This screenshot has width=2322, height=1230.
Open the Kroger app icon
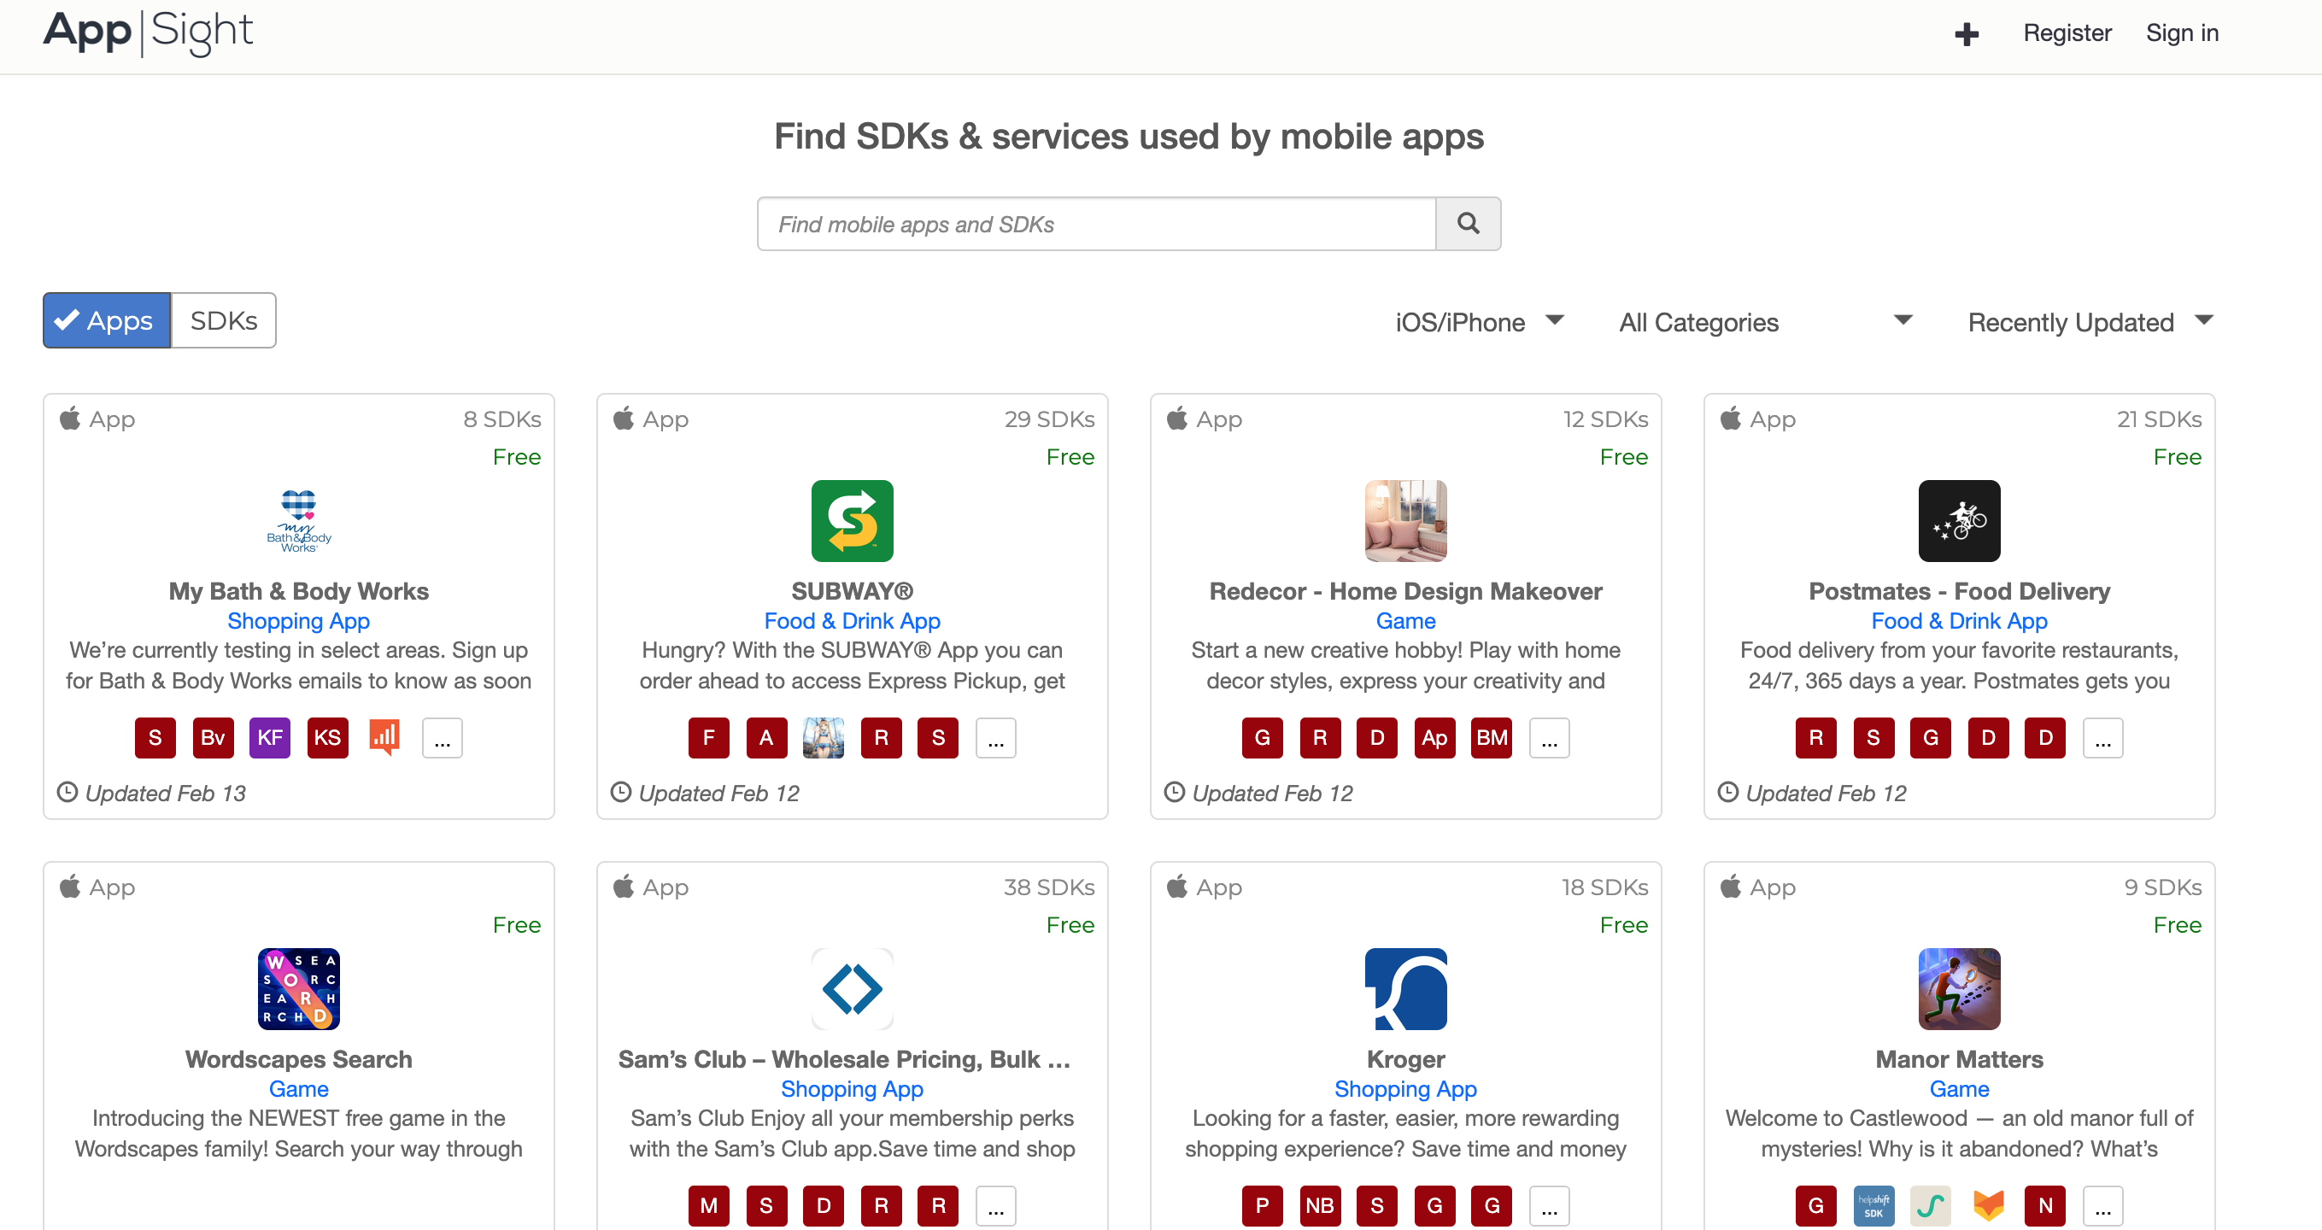click(1405, 988)
